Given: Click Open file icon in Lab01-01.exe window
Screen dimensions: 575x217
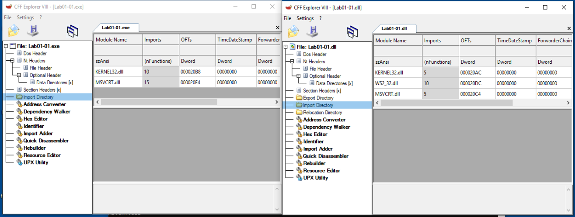Looking at the screenshot, I should coord(14,31).
